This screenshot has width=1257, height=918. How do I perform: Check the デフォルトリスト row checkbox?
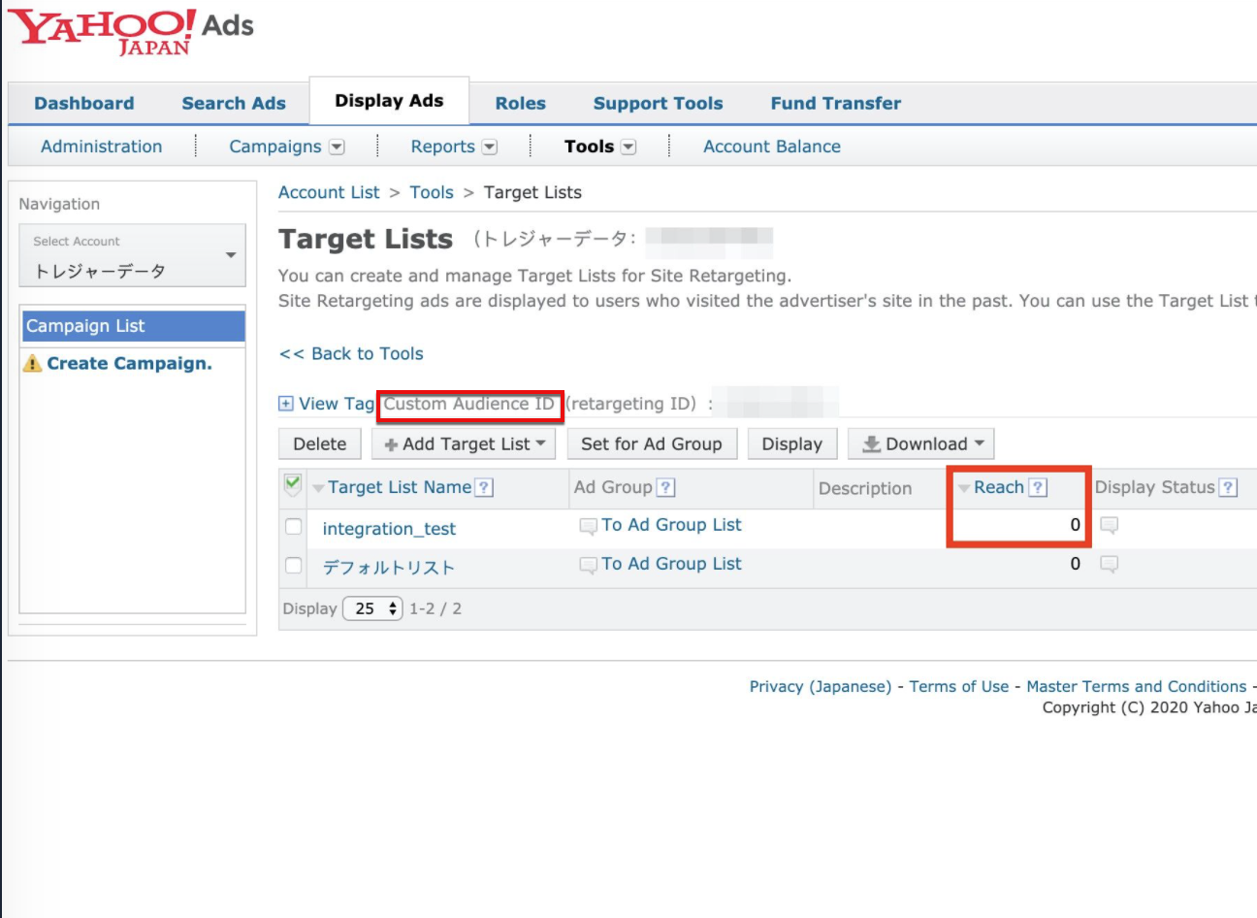[x=294, y=566]
